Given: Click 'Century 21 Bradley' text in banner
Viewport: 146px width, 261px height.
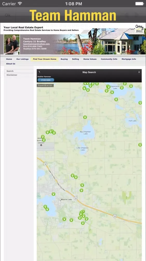Looking at the screenshot, I should [x=34, y=41].
